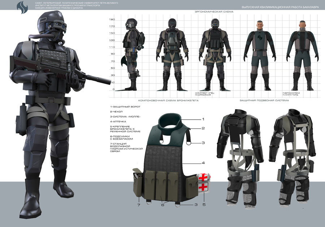Select legend entry '4-АПТЕЧКА'
The height and width of the screenshot is (227, 325).
[118, 121]
